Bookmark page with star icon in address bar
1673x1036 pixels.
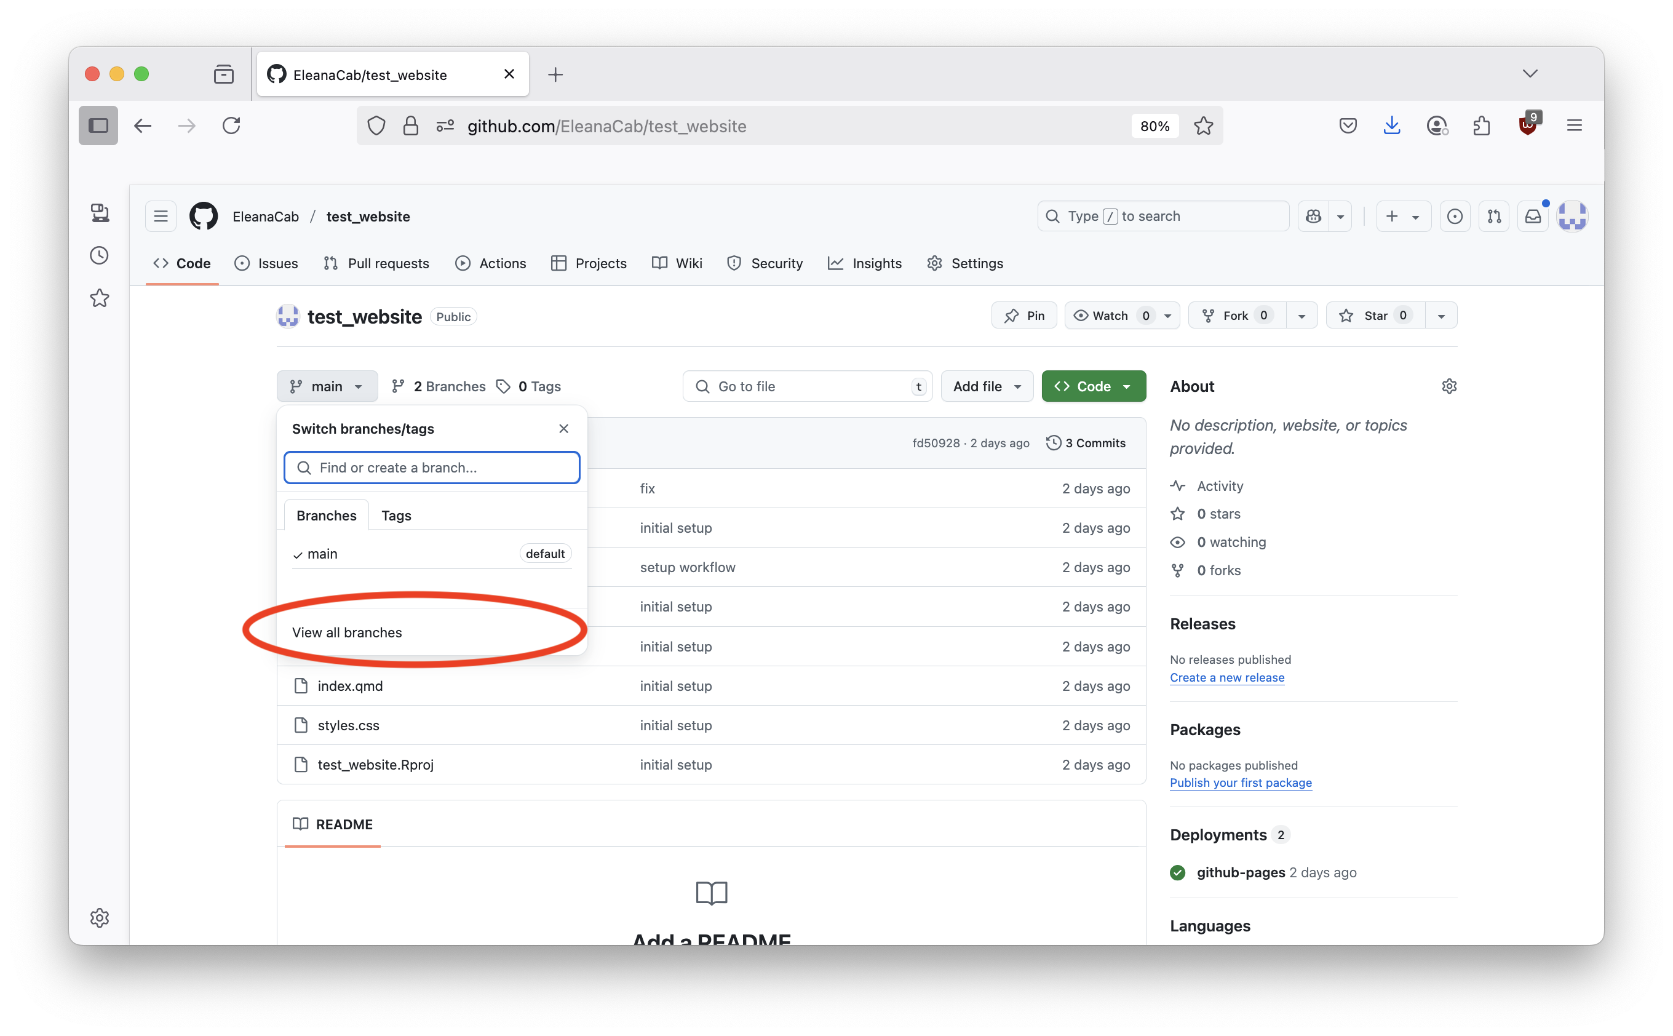(1203, 126)
